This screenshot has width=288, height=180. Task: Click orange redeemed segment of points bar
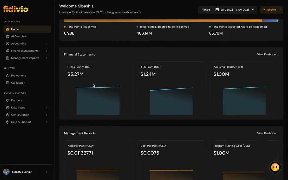pyautogui.click(x=163, y=20)
